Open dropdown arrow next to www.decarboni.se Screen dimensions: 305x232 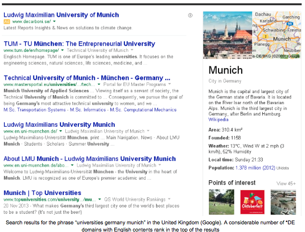pos(54,22)
